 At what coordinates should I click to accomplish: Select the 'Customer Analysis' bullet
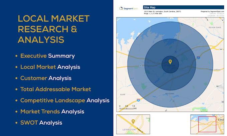(46, 78)
